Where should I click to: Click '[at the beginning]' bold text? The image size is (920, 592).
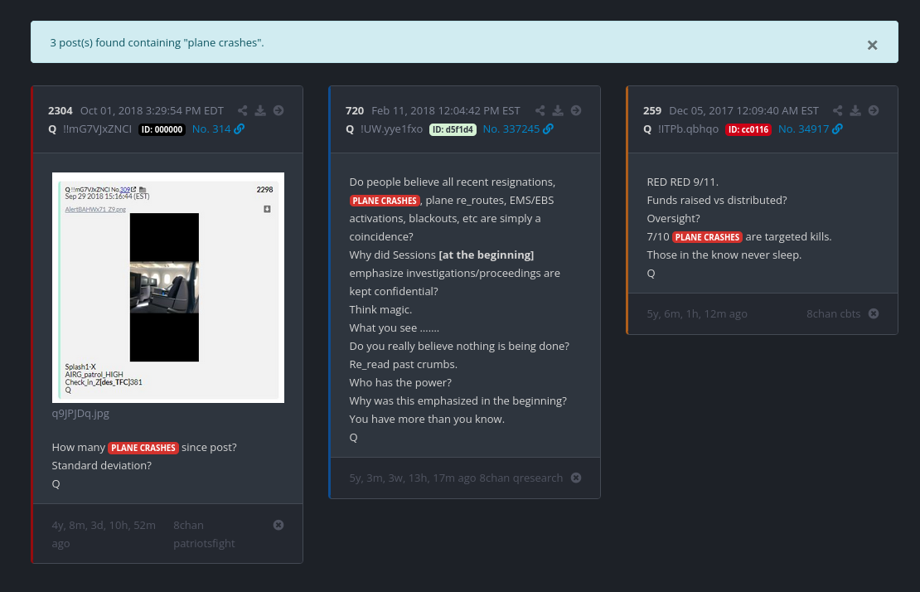coord(487,255)
